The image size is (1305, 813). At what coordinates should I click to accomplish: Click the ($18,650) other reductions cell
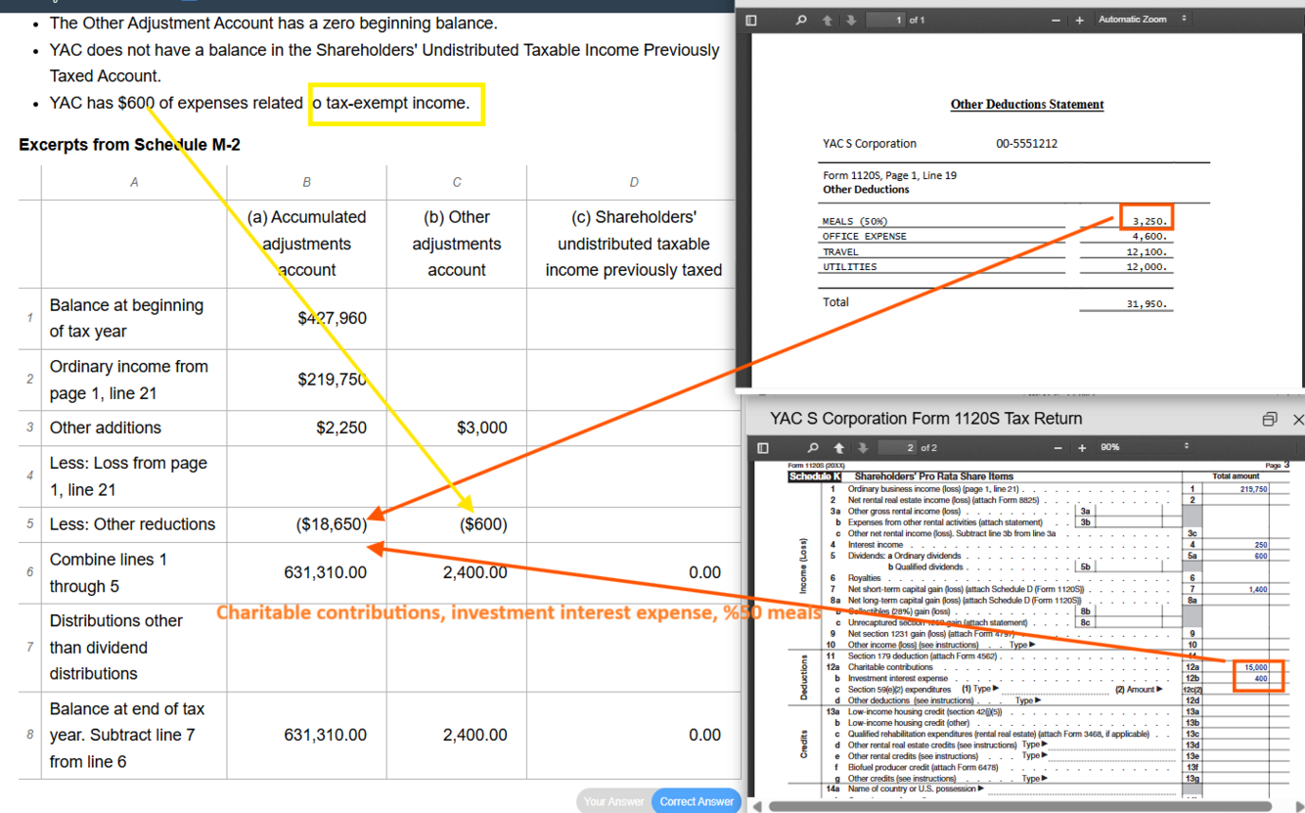[306, 524]
